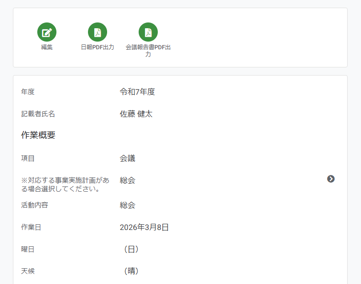This screenshot has height=284, width=361.
Task: Click the 会議報告書PDF出力 text label
Action: [148, 51]
